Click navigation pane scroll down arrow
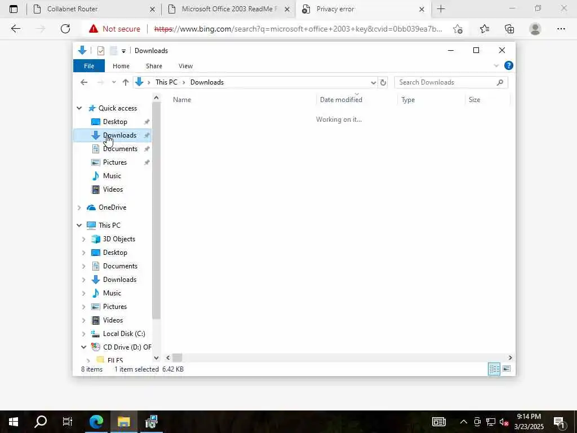This screenshot has height=433, width=577. pyautogui.click(x=157, y=358)
